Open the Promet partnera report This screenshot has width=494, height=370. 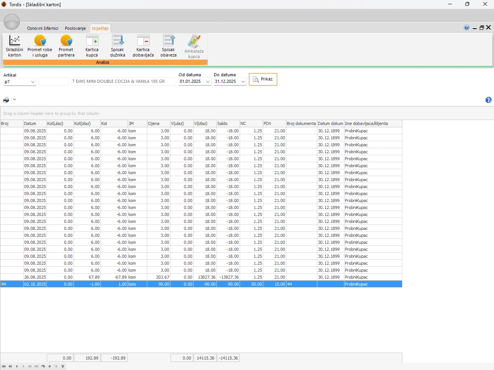(x=66, y=46)
